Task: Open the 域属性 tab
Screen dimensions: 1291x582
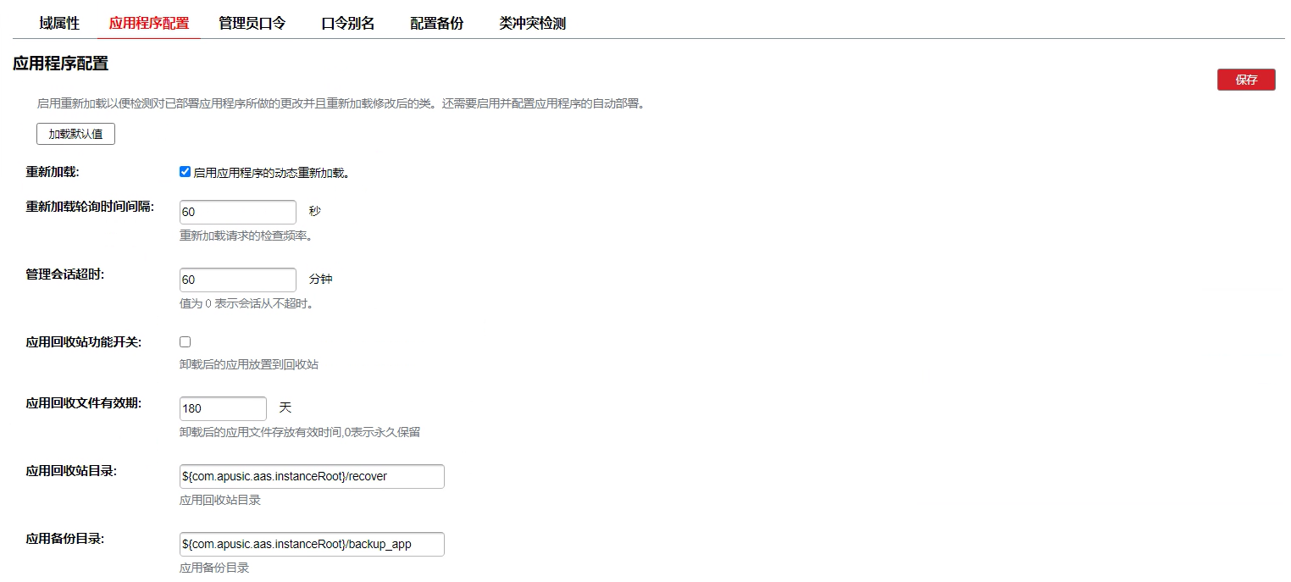Action: coord(59,24)
